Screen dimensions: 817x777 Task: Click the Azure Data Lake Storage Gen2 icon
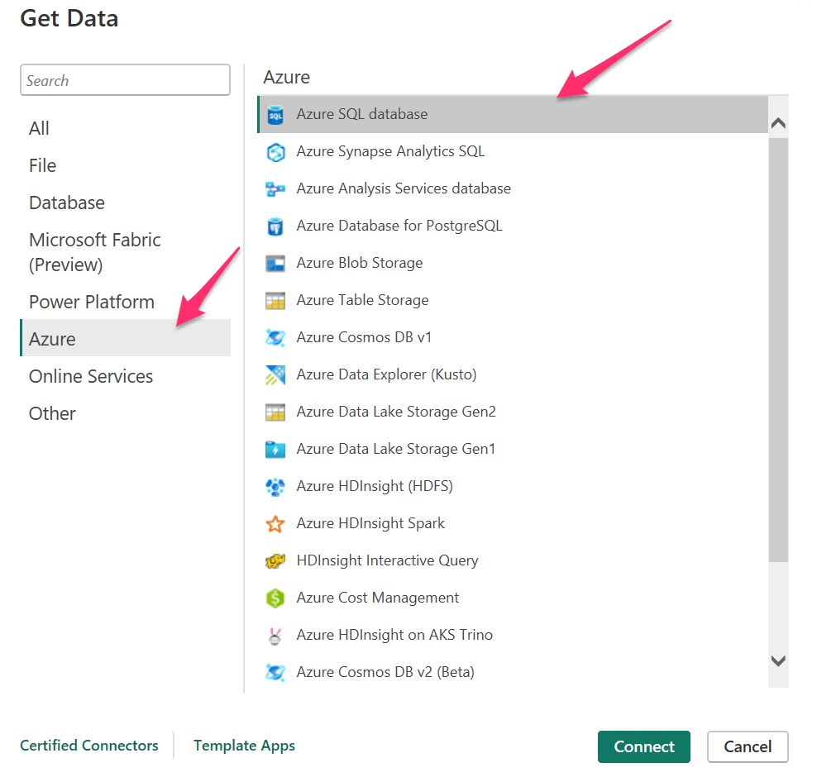tap(275, 412)
